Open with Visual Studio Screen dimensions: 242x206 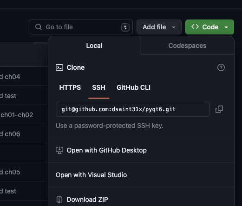(141, 175)
